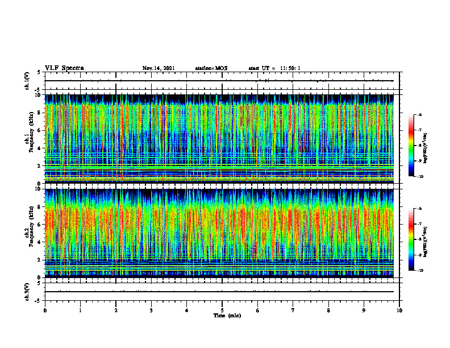Screen dimensions: 450x348
Task: Click the log(PSD) label beside ch.1 colorbar
Action: (425, 148)
